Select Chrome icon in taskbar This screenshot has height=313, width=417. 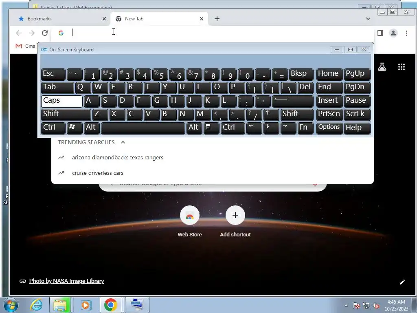coord(111,305)
